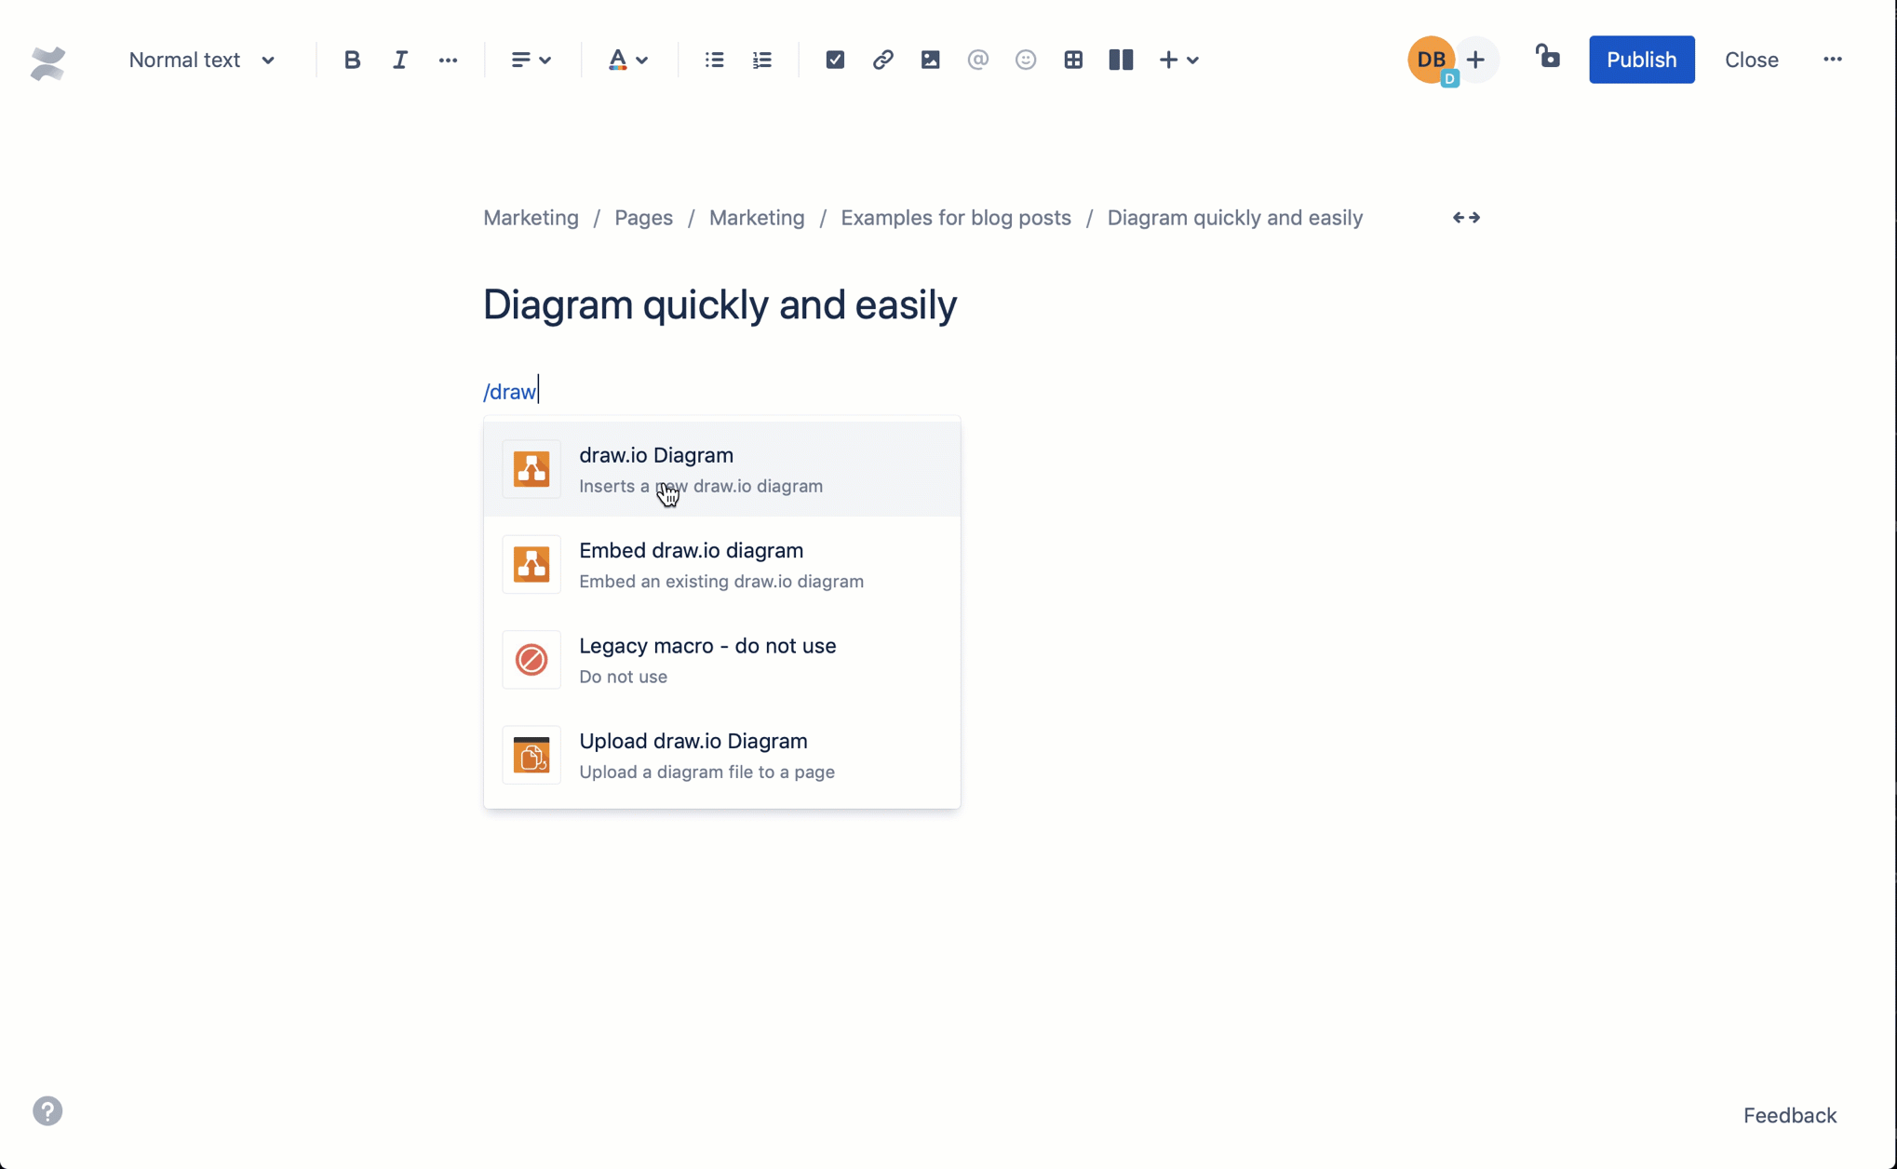Open the Feedback link
The image size is (1897, 1169).
[x=1789, y=1114]
